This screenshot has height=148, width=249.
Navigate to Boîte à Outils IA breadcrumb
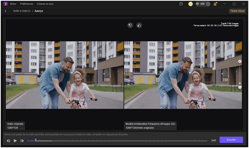22,11
